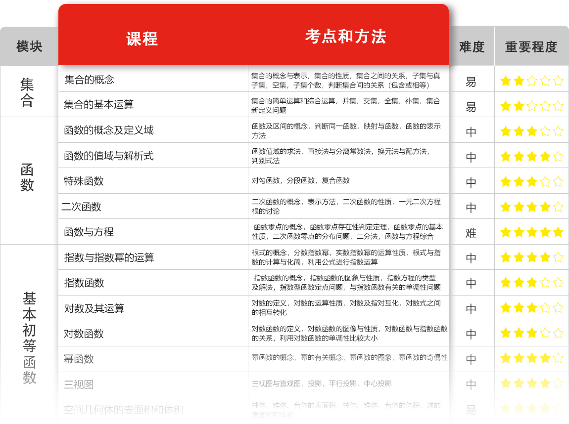Open the course 指数与指数幂的运算
The width and height of the screenshot is (569, 424).
[109, 257]
